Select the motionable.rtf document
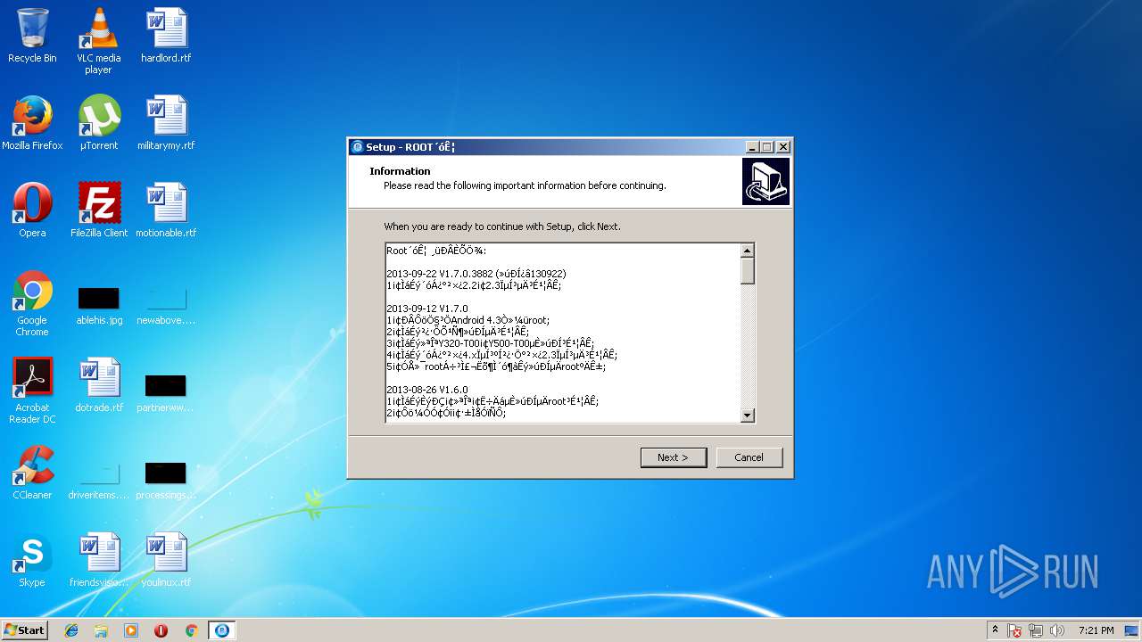This screenshot has width=1142, height=642. 166,210
